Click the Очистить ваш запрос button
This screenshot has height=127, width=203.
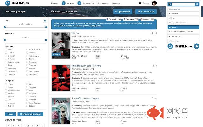click(x=30, y=114)
